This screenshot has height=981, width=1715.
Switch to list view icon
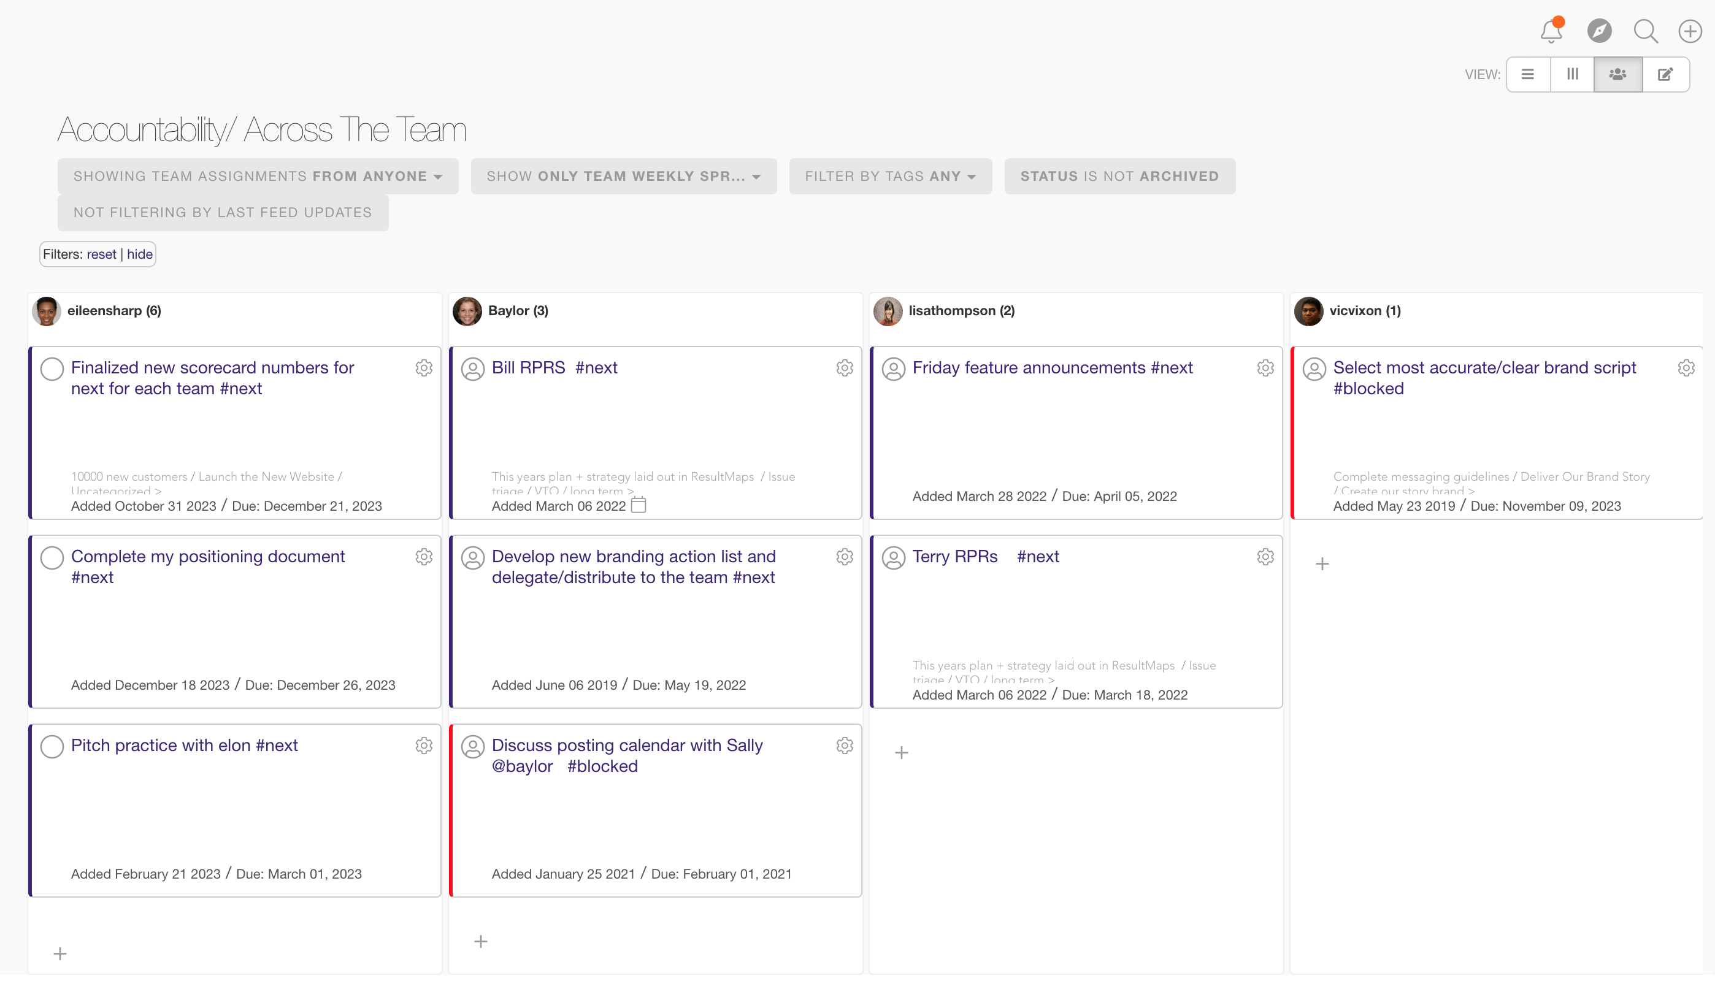pyautogui.click(x=1528, y=74)
